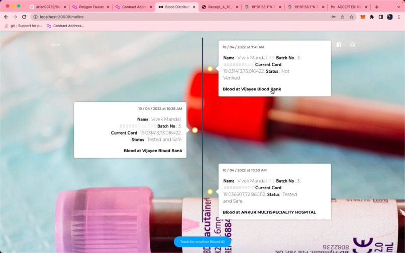This screenshot has width=405, height=253.
Task: Open the Chrome profile avatar
Action: pos(389,17)
